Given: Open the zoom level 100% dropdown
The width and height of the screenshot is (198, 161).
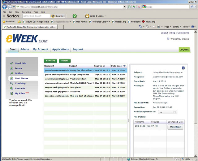Looking at the screenshot, I should click(x=193, y=159).
